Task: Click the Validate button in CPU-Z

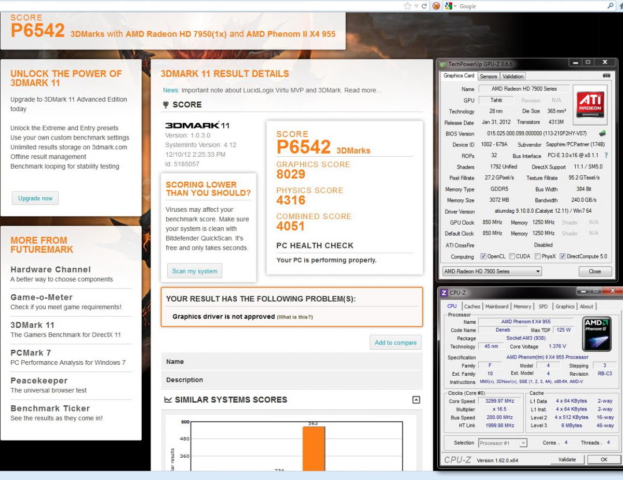Action: [567, 459]
